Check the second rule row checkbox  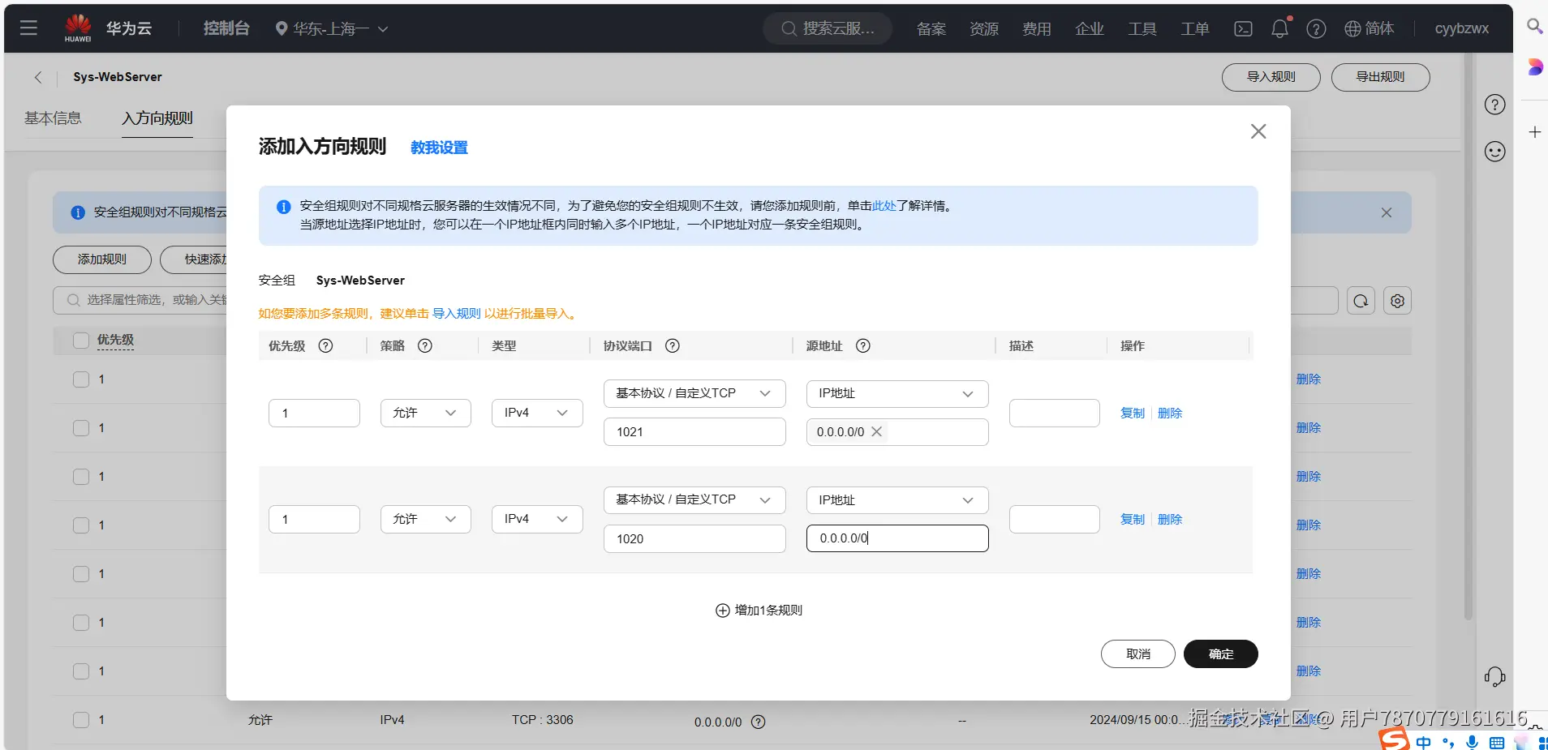[81, 428]
